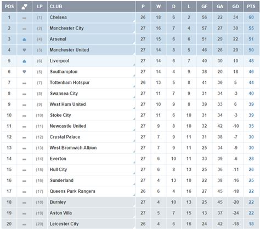Expand the Swansea City row details triangle
This screenshot has width=260, height=229.
click(x=134, y=97)
